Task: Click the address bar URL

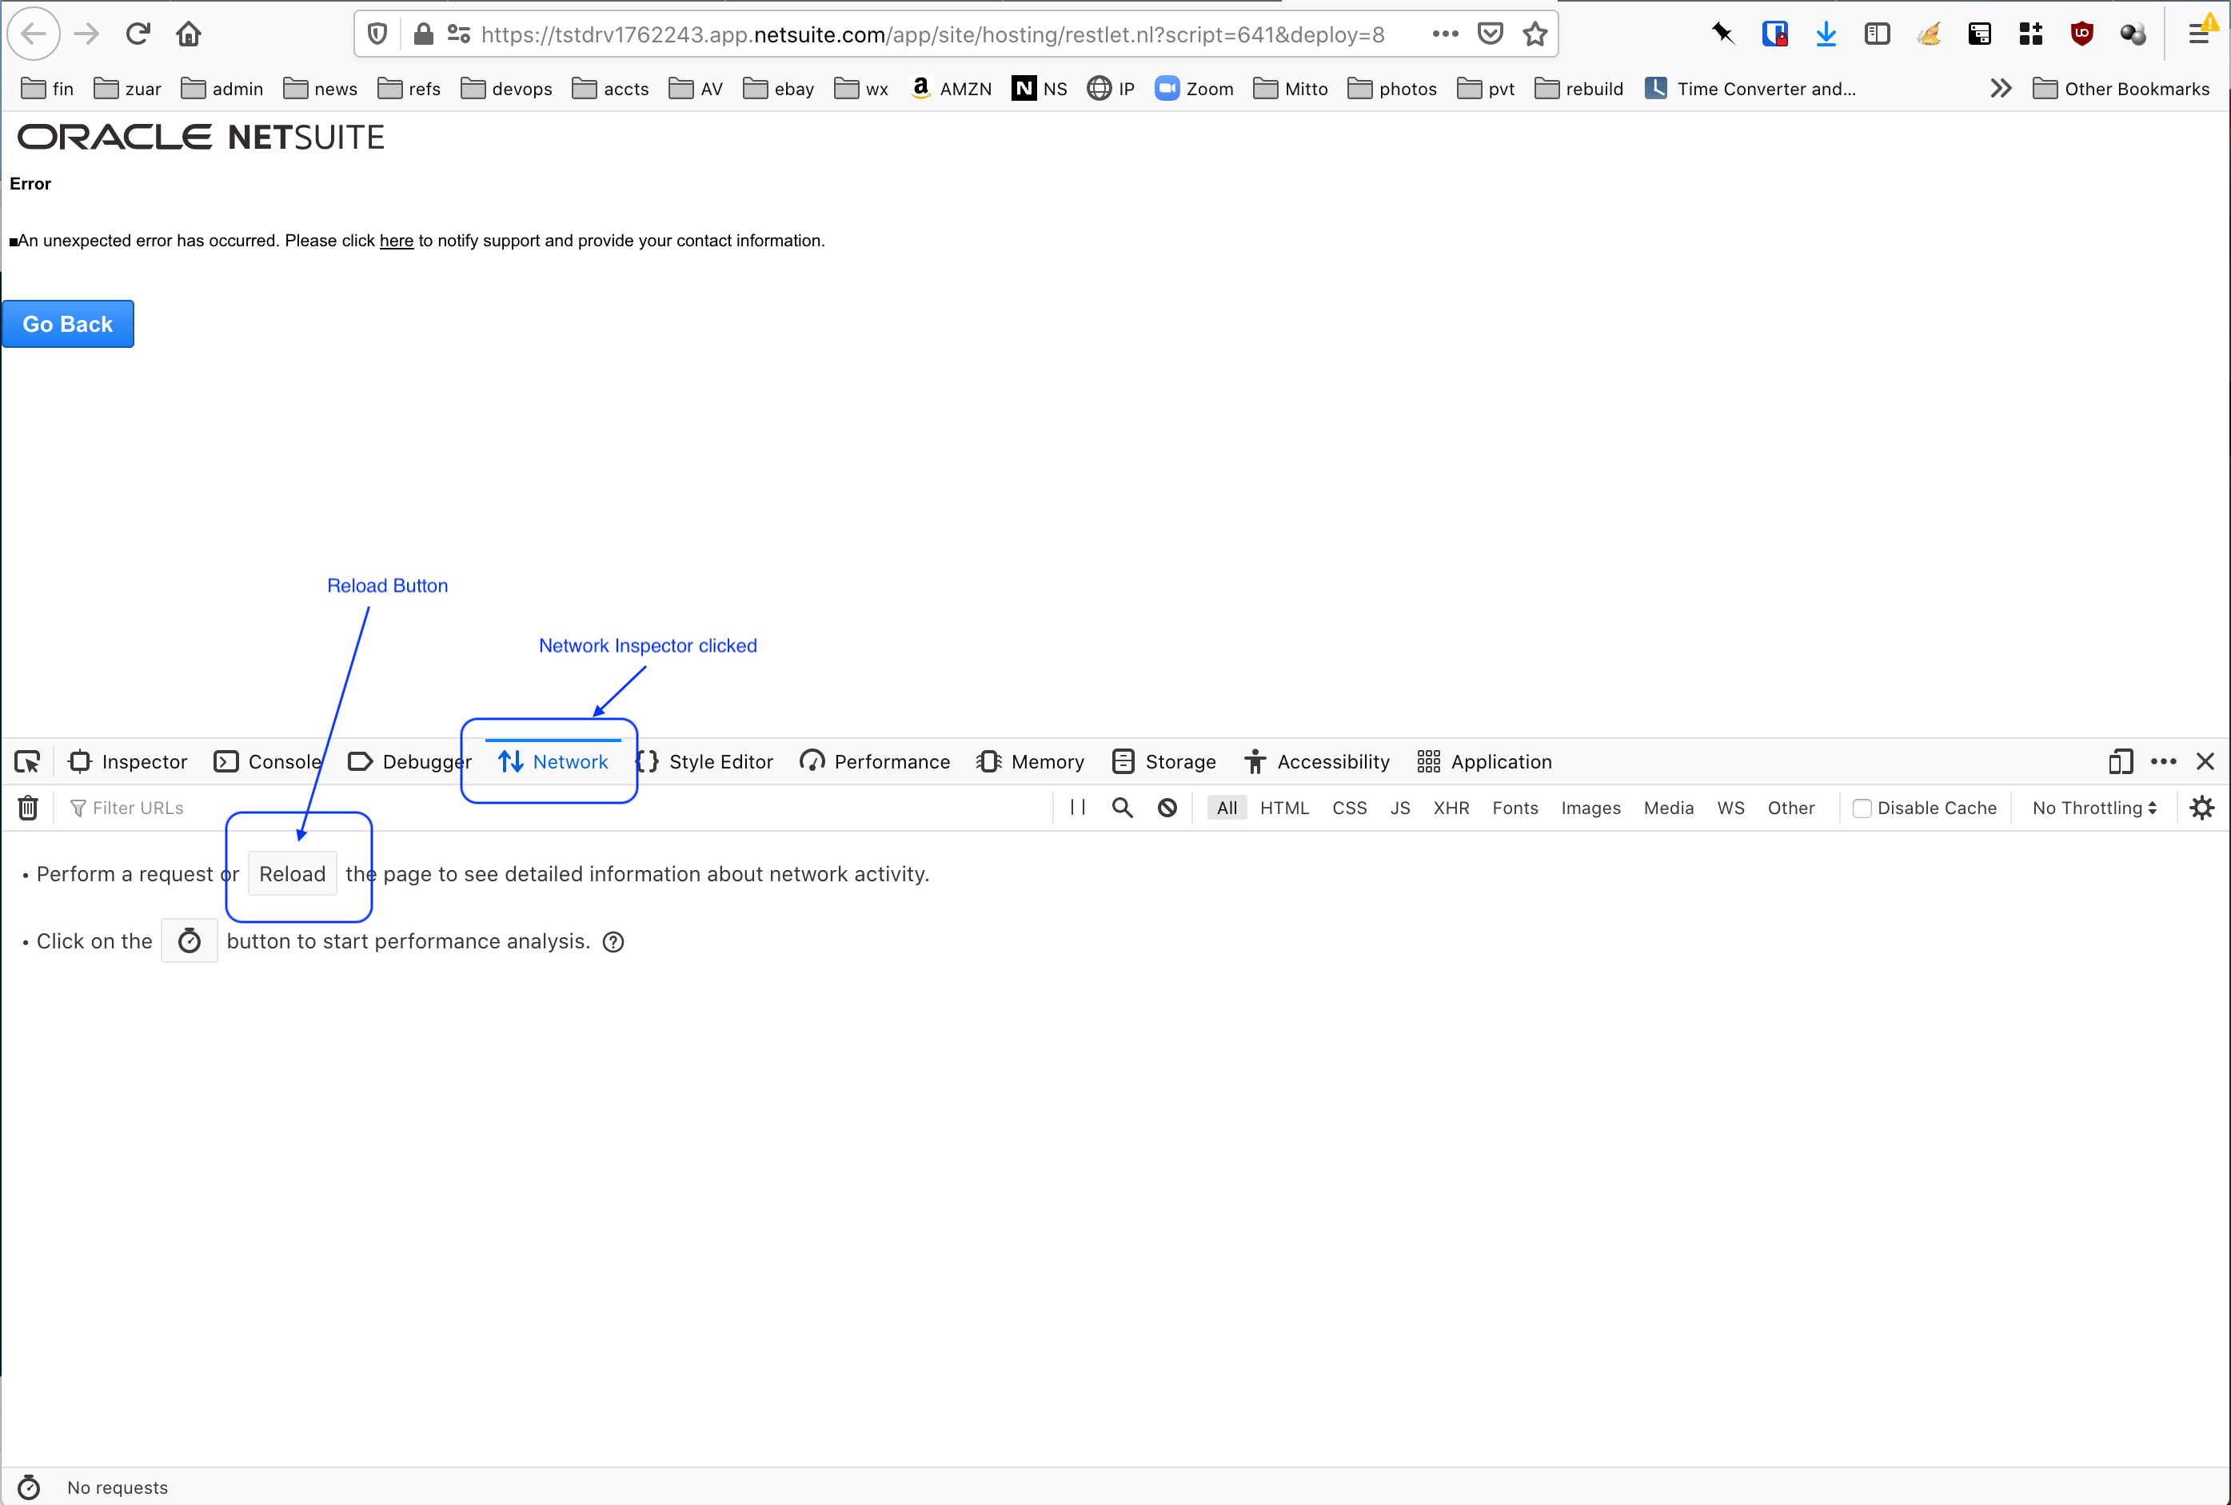Action: pos(932,34)
